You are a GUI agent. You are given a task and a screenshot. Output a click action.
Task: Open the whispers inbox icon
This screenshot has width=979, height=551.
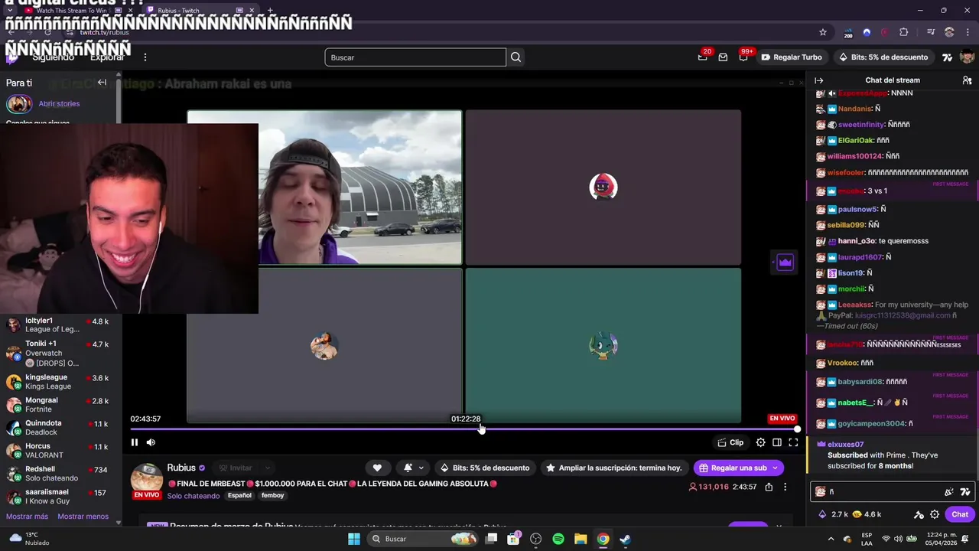click(x=723, y=57)
